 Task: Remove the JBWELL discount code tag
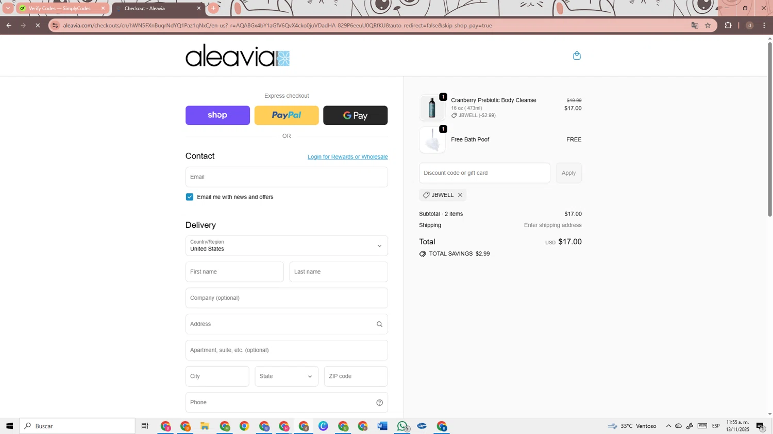click(x=460, y=195)
